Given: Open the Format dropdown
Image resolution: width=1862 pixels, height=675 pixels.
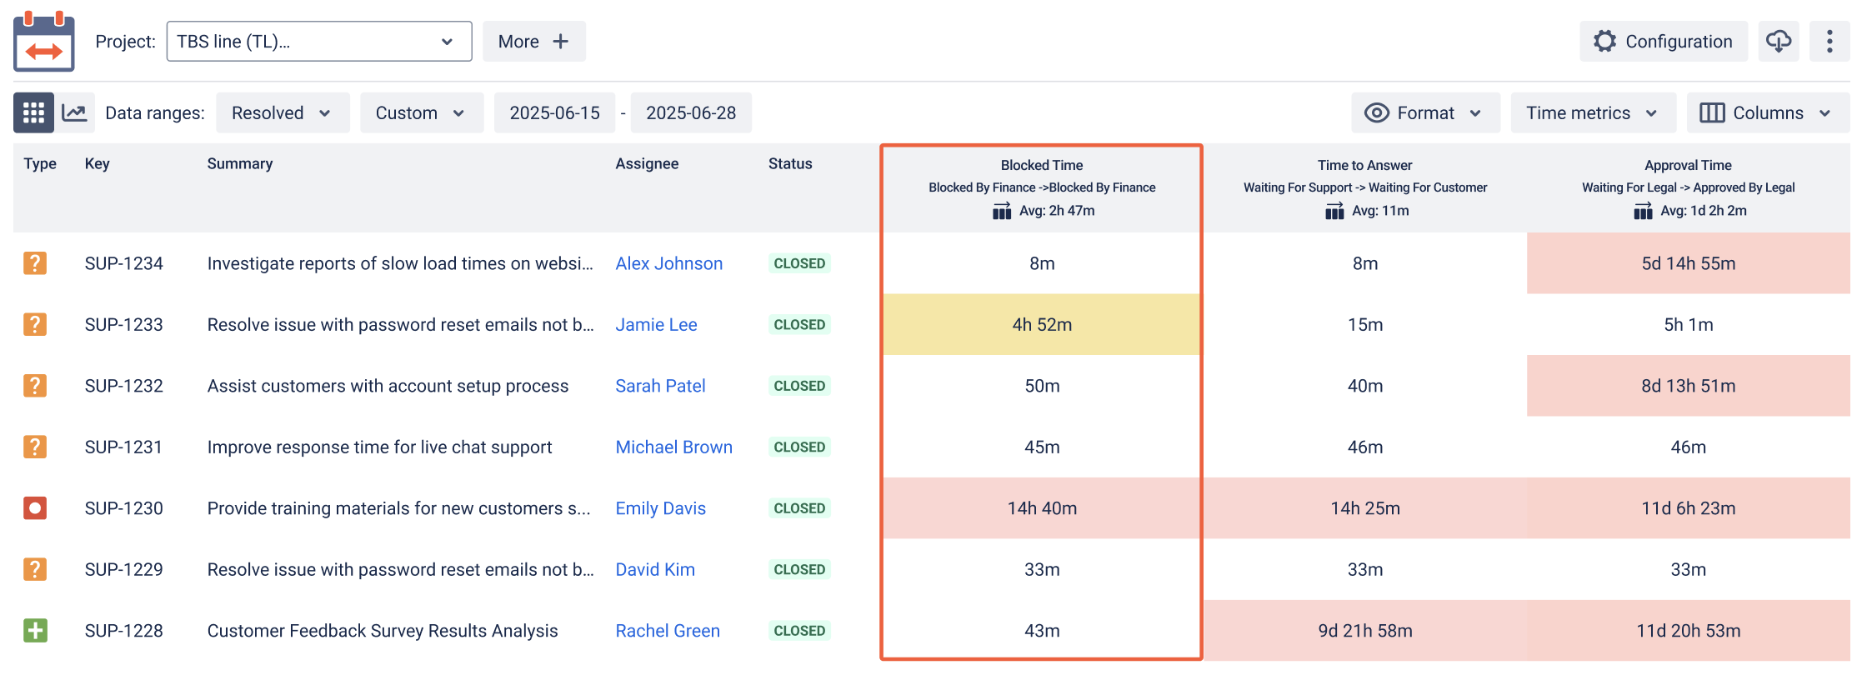Looking at the screenshot, I should click(1425, 112).
